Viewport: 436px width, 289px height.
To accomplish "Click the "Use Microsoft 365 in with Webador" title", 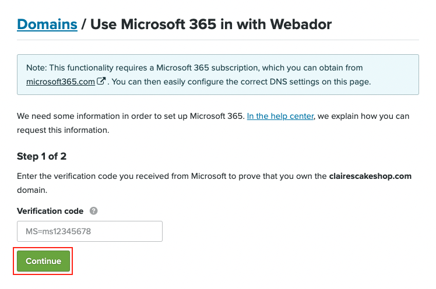I will (x=211, y=24).
